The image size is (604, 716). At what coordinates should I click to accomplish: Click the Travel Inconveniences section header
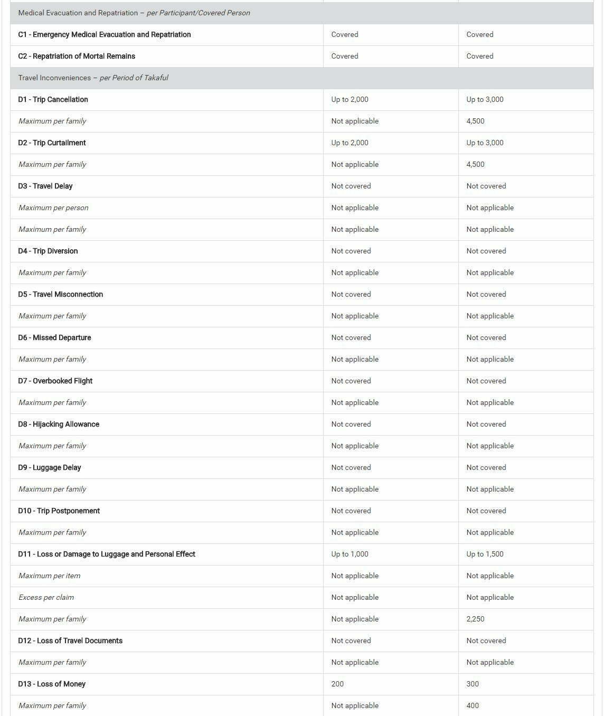click(x=93, y=78)
